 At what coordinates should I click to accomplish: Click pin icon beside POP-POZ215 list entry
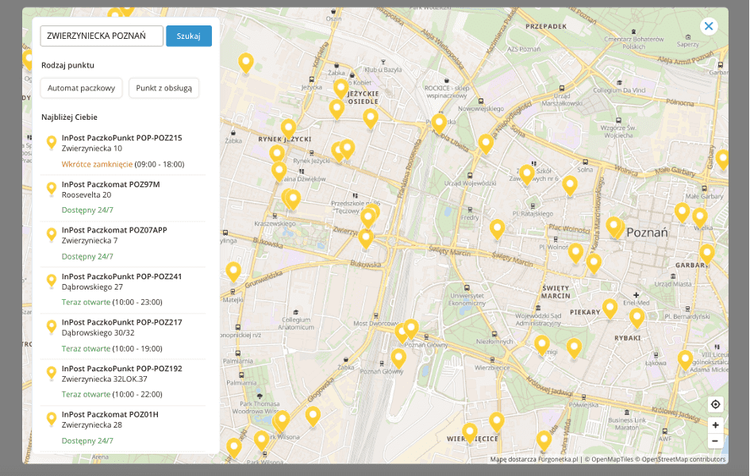[x=52, y=143]
